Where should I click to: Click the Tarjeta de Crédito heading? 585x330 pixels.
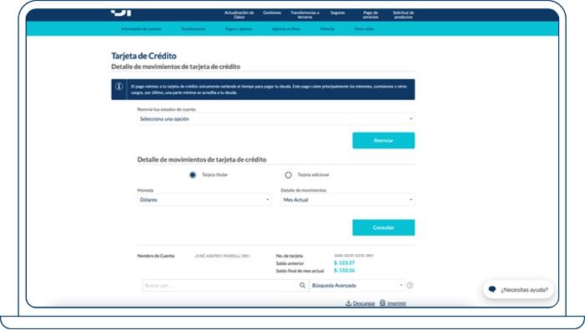[x=144, y=56]
